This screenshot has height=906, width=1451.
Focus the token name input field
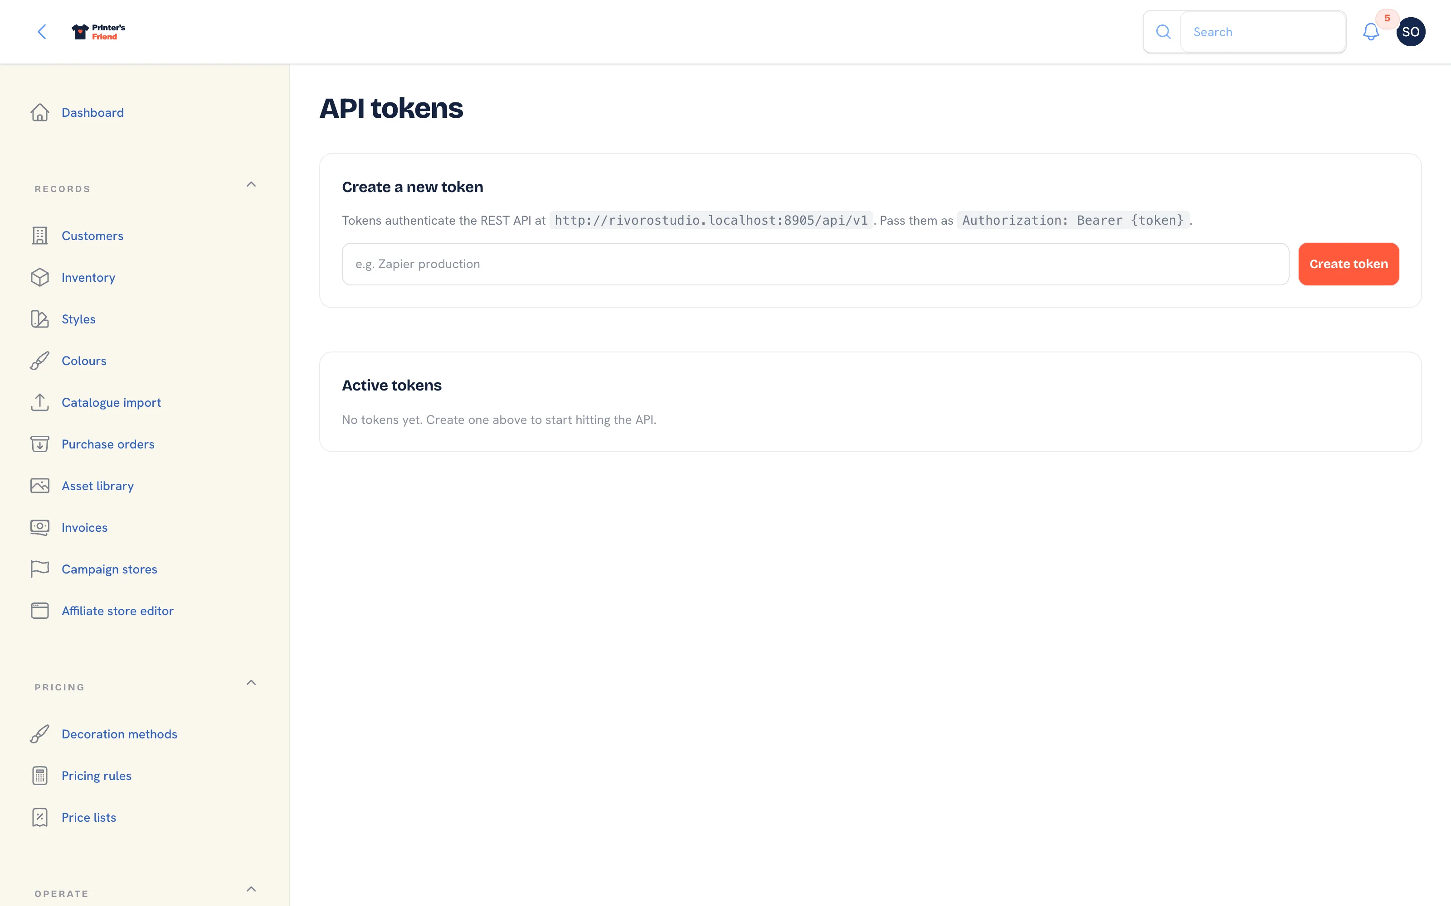(x=815, y=264)
